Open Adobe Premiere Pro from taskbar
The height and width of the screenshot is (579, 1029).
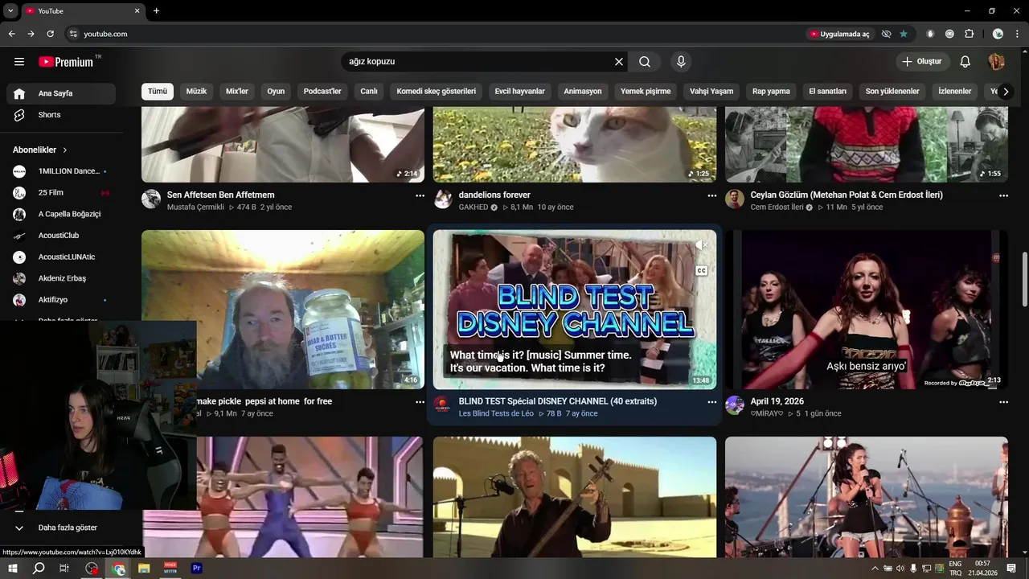[x=196, y=569]
